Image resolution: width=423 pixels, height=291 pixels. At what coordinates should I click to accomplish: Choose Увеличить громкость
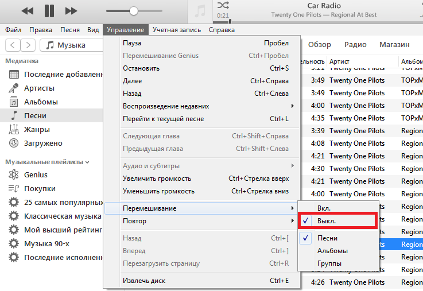(202, 179)
